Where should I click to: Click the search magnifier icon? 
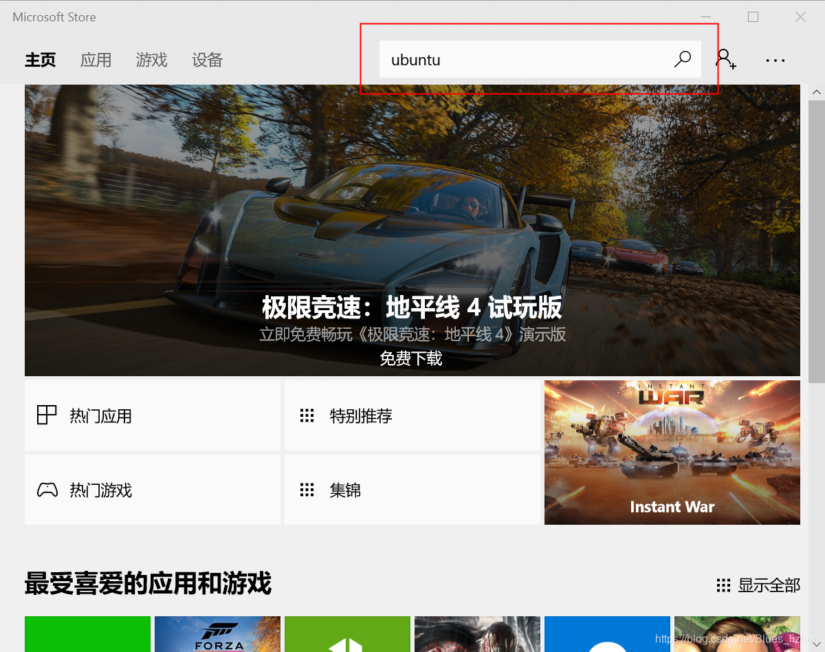click(x=683, y=59)
